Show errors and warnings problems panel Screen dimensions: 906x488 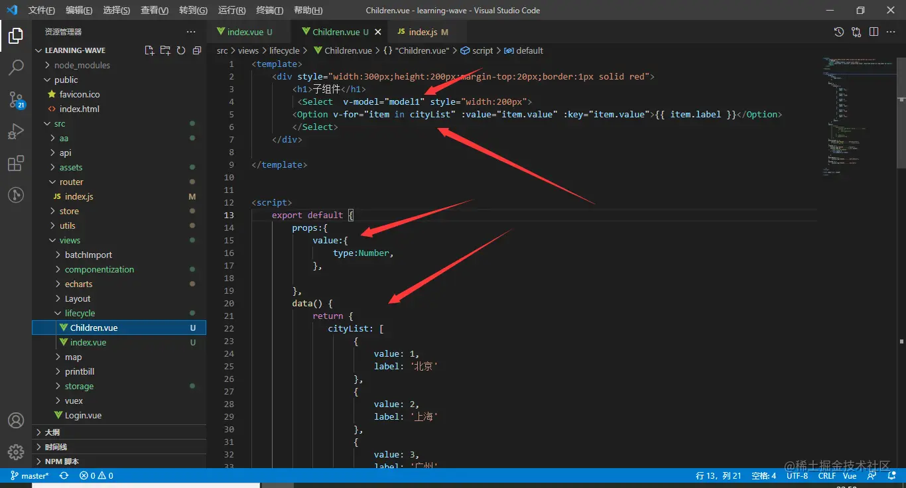[96, 475]
